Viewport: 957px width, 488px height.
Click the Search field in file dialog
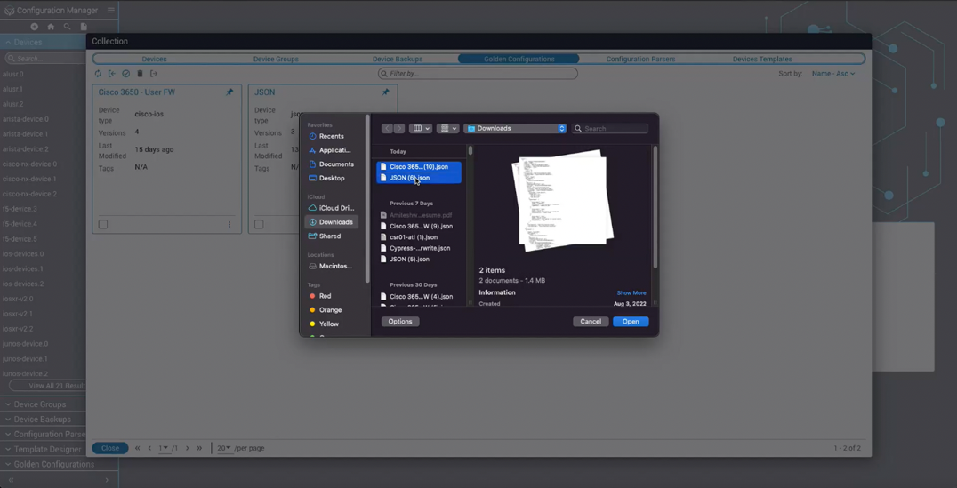pyautogui.click(x=610, y=129)
